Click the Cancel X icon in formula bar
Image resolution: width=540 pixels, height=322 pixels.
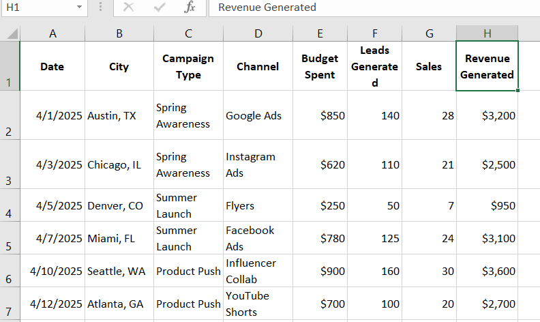(x=128, y=8)
